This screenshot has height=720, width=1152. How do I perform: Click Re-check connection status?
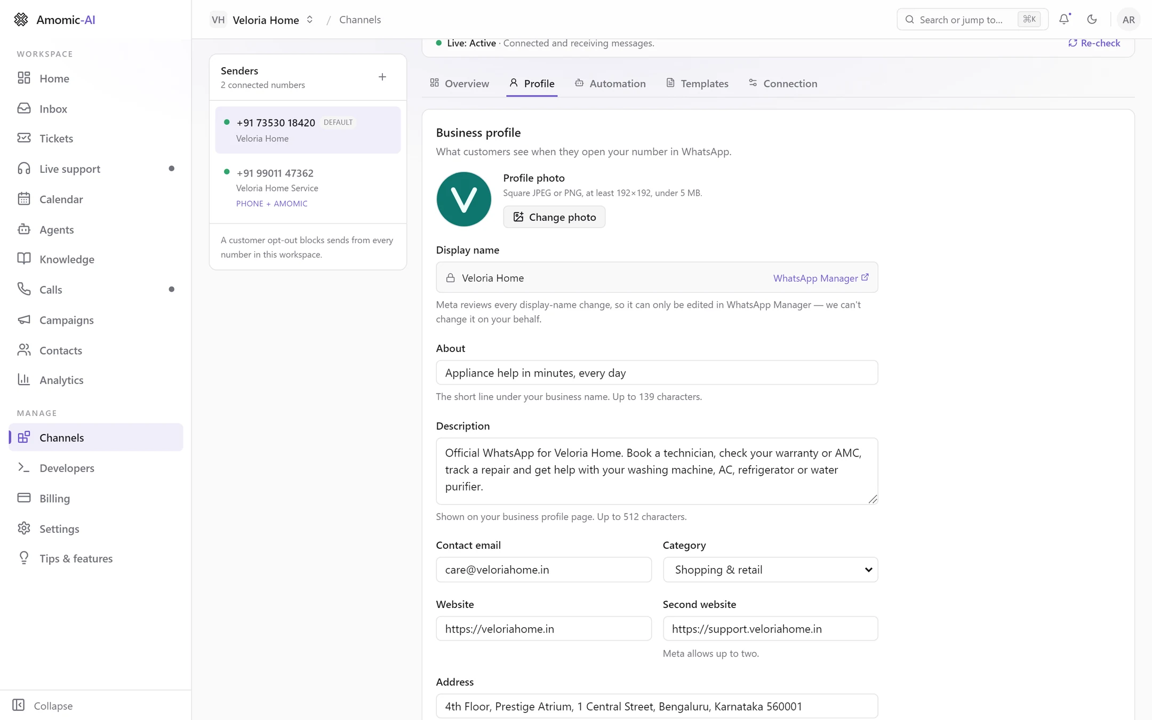[1094, 43]
